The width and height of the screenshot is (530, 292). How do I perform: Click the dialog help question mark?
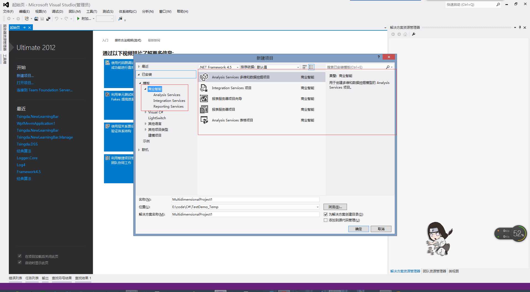[x=379, y=57]
